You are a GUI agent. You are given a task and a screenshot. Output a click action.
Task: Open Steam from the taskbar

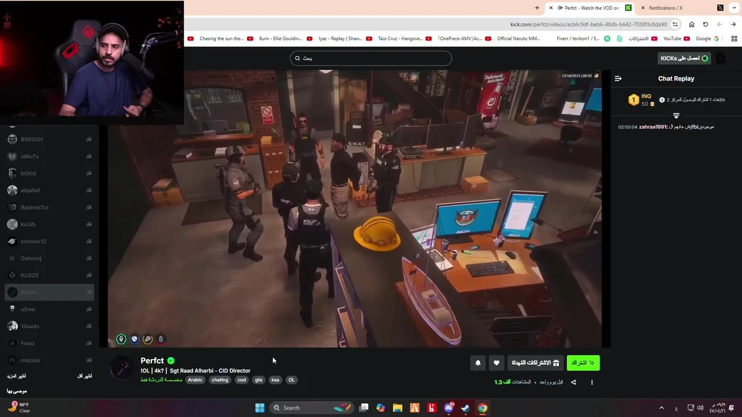465,408
